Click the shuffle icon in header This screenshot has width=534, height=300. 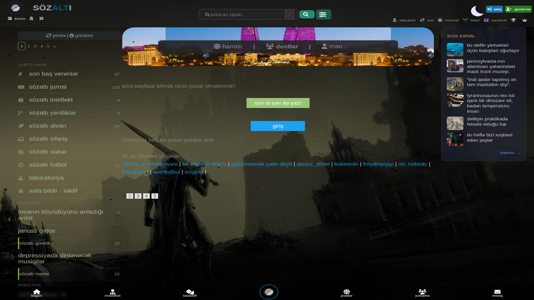pos(42,18)
